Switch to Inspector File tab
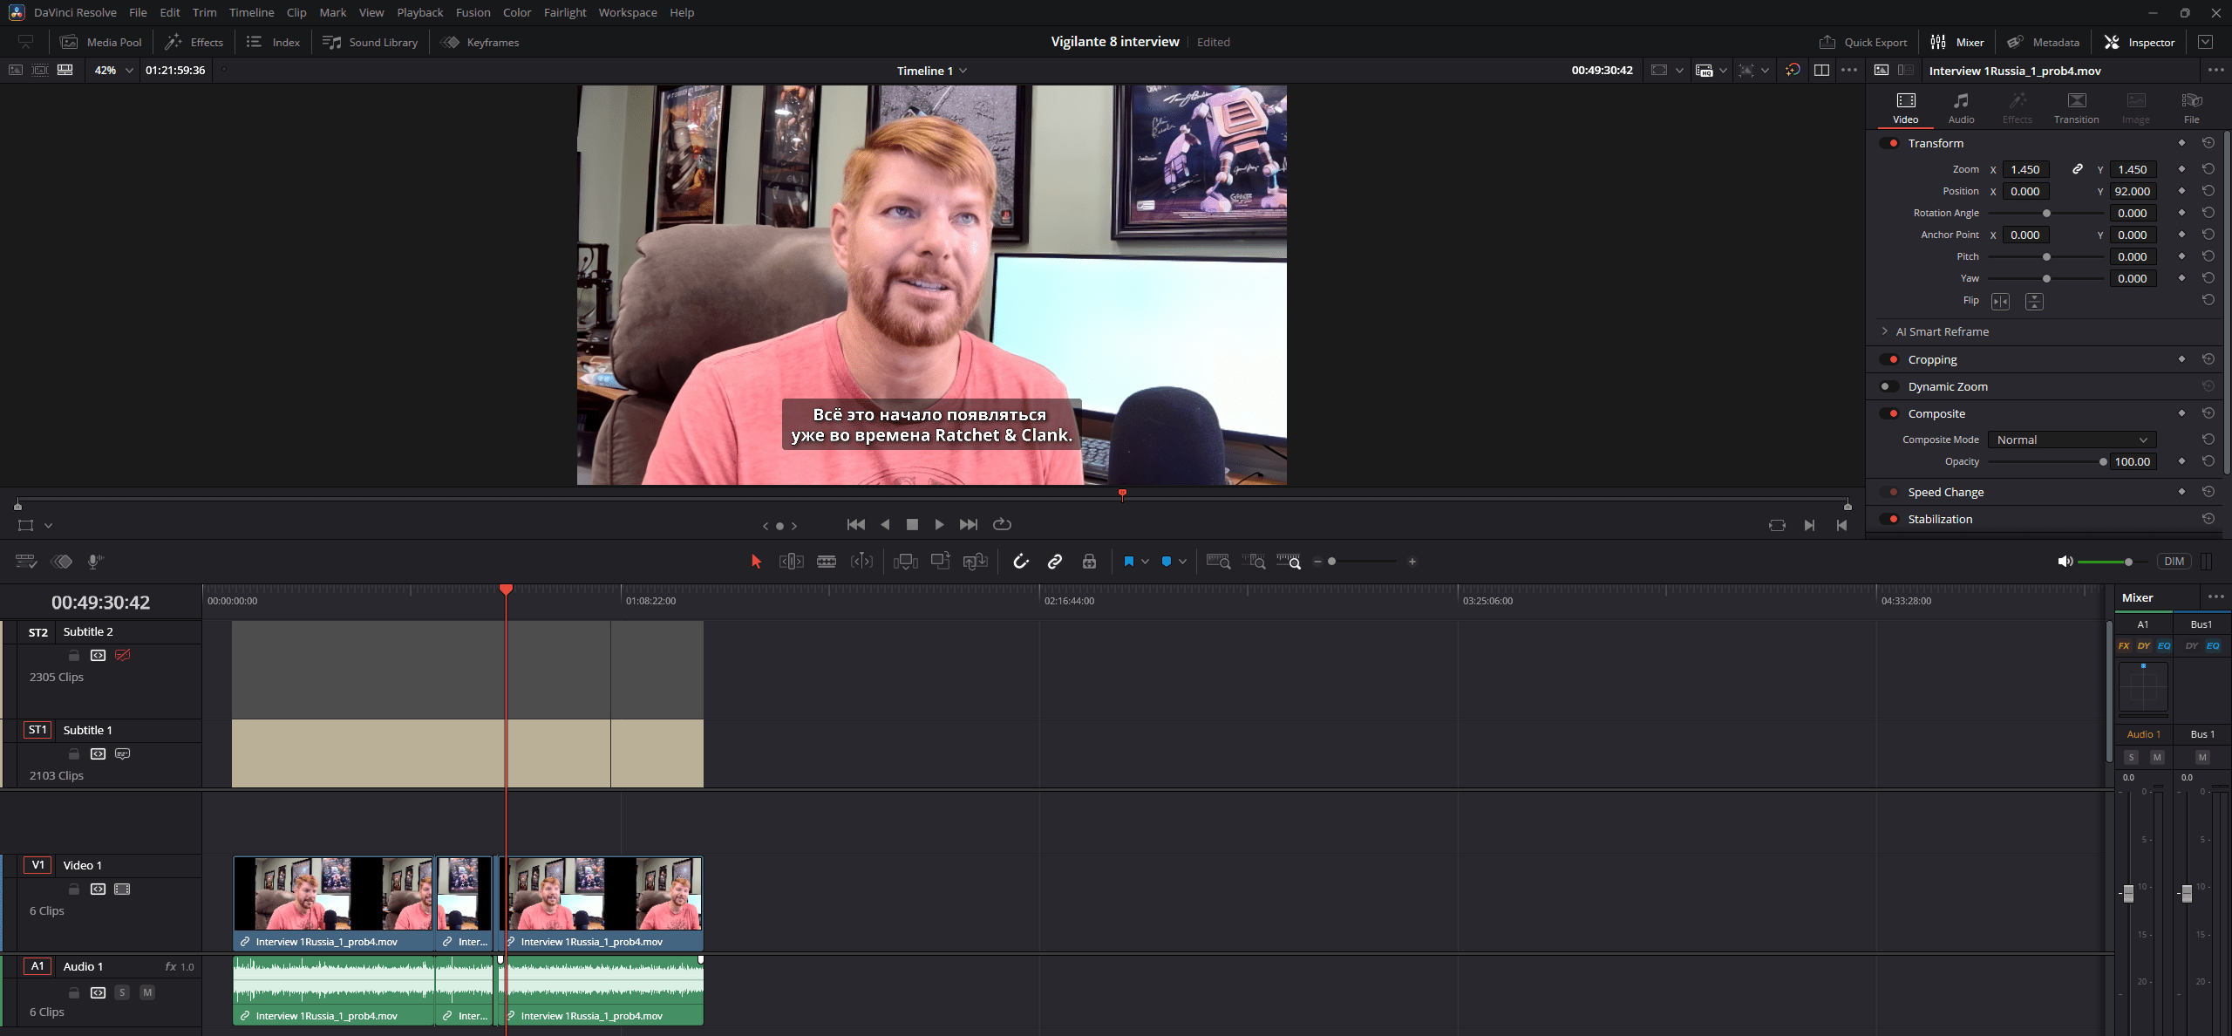 [2191, 108]
